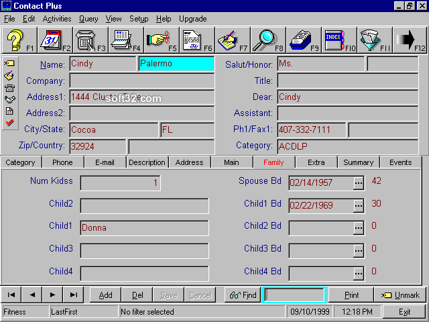Switch to the Description tab
Image resolution: width=429 pixels, height=322 pixels.
(x=147, y=162)
